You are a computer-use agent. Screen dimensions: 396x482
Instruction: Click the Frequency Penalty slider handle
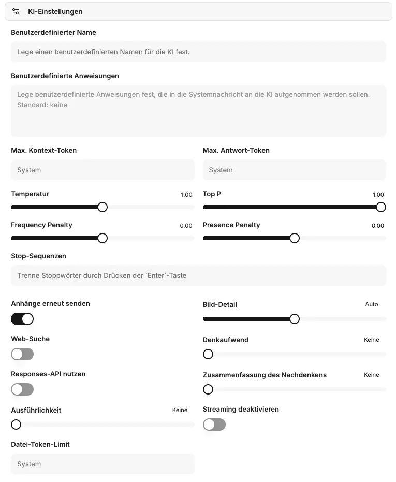point(102,238)
